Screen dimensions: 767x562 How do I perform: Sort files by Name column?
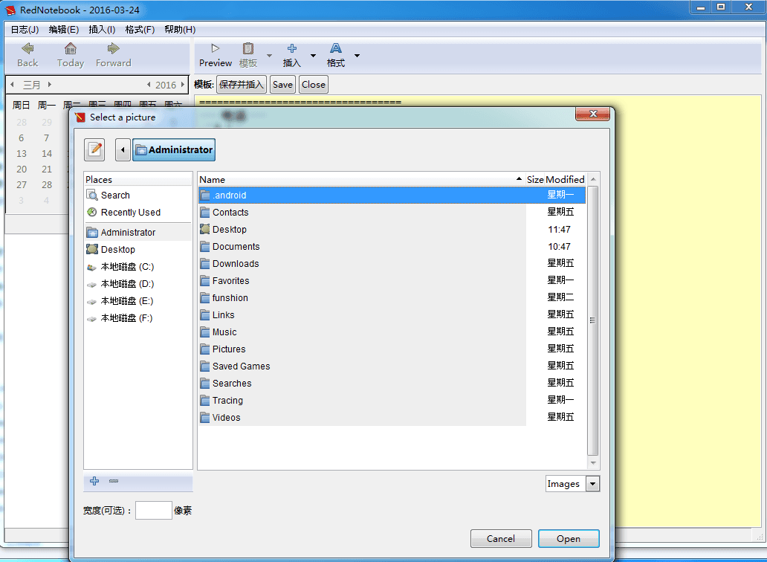[x=361, y=179]
